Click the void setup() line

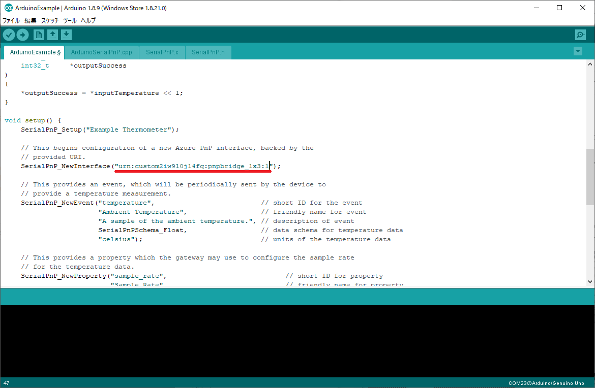tap(33, 120)
